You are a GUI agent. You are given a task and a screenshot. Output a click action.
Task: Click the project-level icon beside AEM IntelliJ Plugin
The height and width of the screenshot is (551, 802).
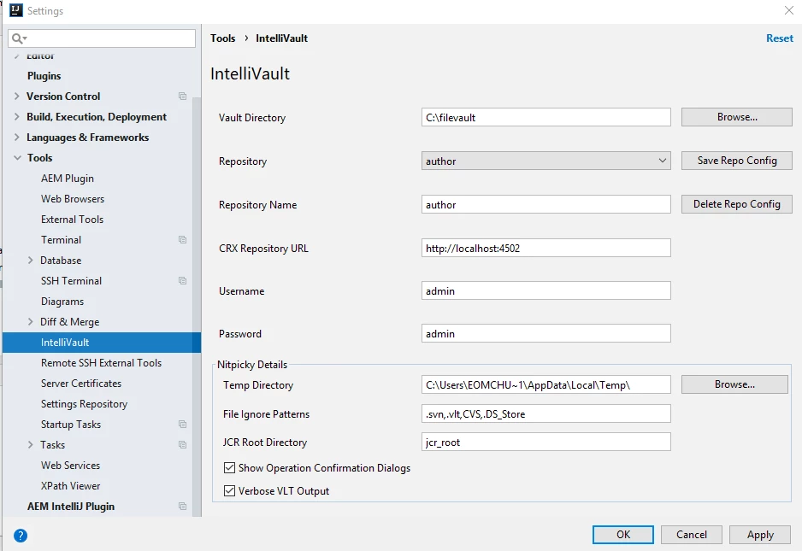pos(183,506)
